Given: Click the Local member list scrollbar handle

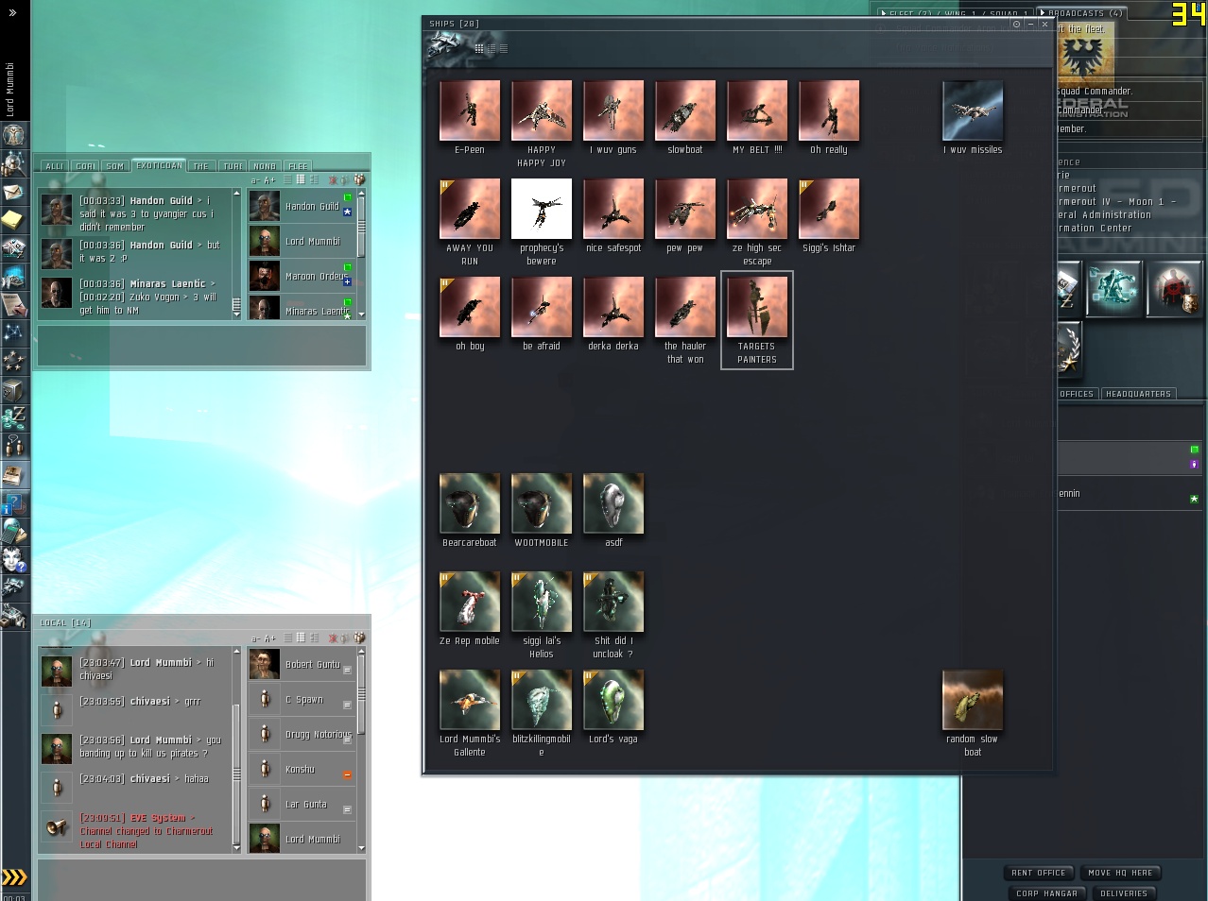Looking at the screenshot, I should click(x=361, y=694).
